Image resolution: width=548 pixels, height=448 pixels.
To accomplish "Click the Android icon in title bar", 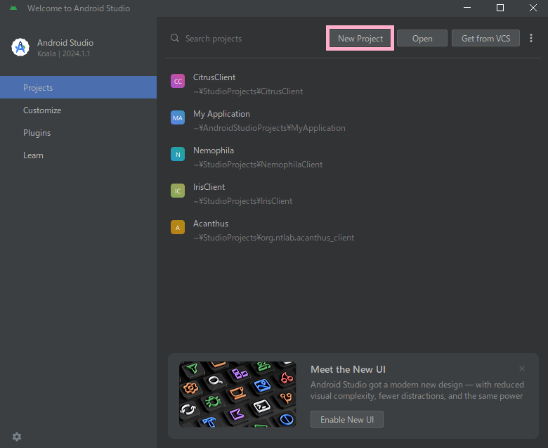I will (13, 8).
